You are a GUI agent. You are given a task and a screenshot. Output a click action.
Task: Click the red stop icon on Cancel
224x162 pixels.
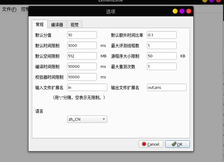[x=144, y=144]
